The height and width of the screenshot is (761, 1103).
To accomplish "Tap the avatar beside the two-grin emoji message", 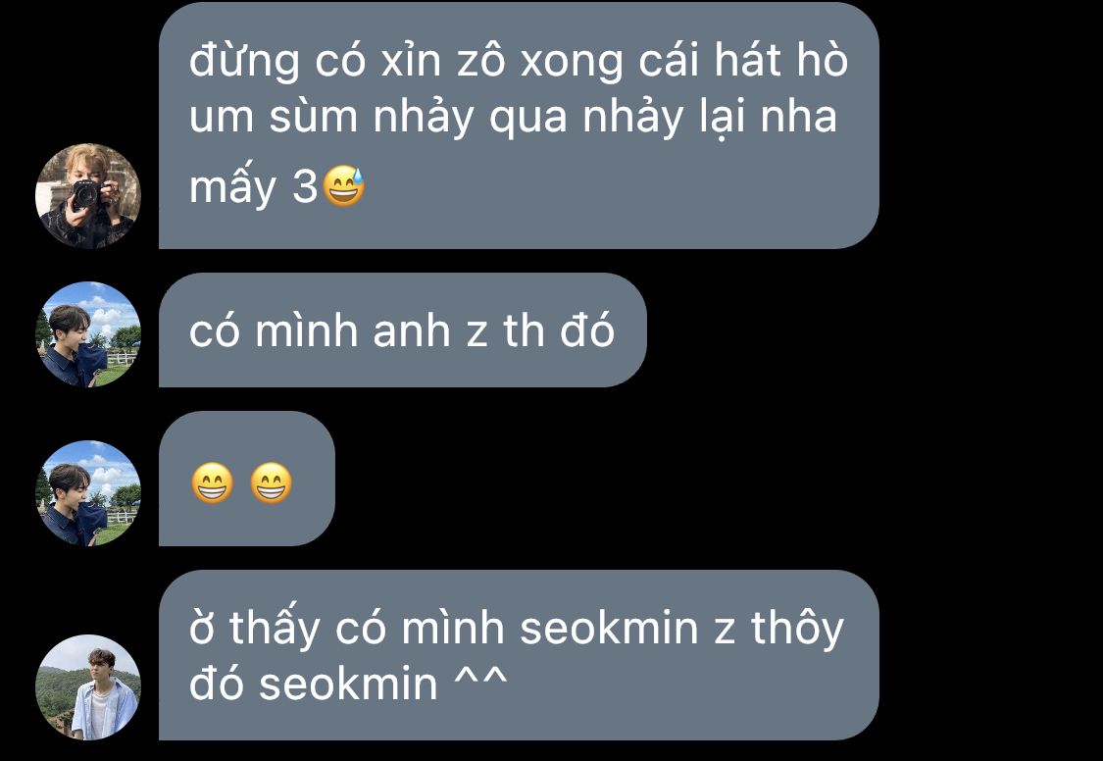I will 88,493.
